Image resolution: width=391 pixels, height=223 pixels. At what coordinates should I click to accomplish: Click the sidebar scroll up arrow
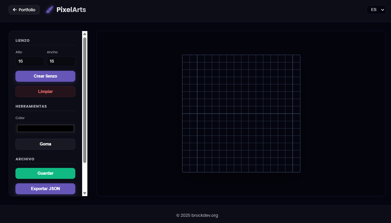(x=85, y=34)
